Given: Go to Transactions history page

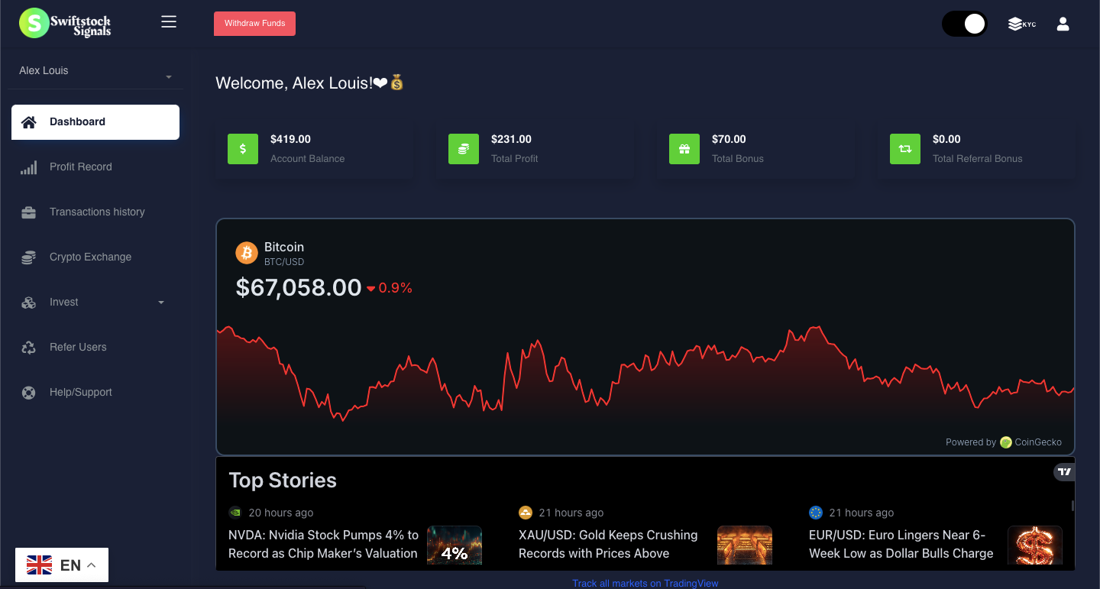Looking at the screenshot, I should tap(96, 212).
